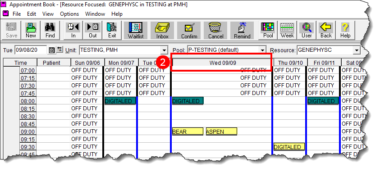380x172 pixels.
Task: Click the Remind finger-string icon
Action: (242, 30)
